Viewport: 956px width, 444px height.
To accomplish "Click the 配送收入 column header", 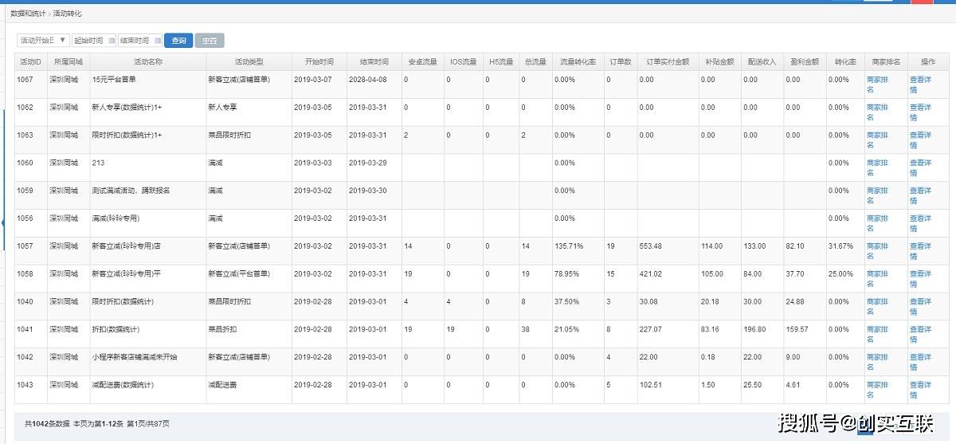I will point(762,61).
